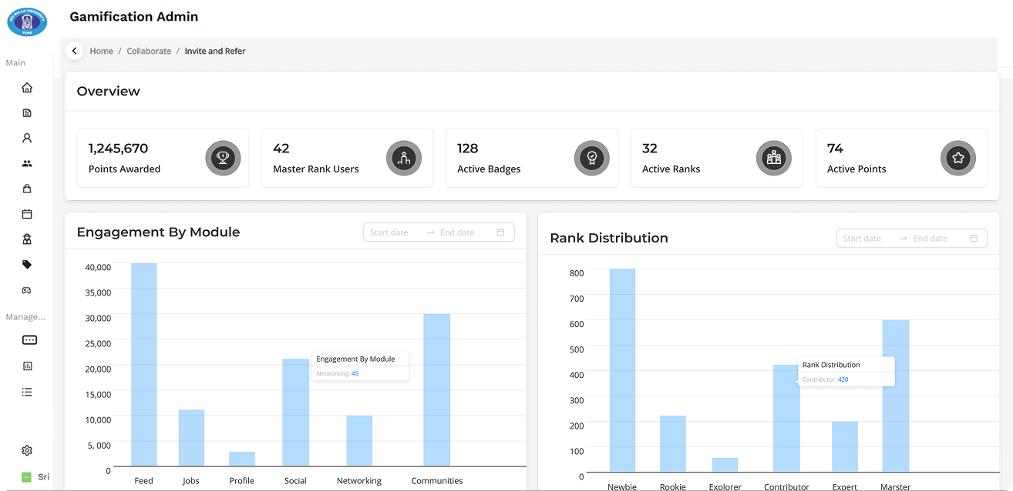Image resolution: width=1013 pixels, height=491 pixels.
Task: Open calendar picker for Engagement By Module
Action: tap(501, 232)
